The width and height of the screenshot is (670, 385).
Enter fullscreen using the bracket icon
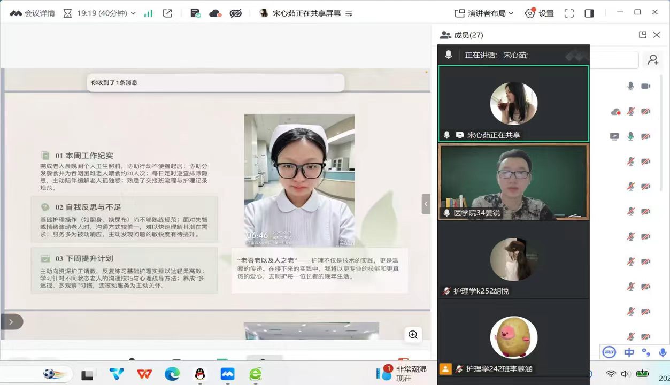(569, 13)
